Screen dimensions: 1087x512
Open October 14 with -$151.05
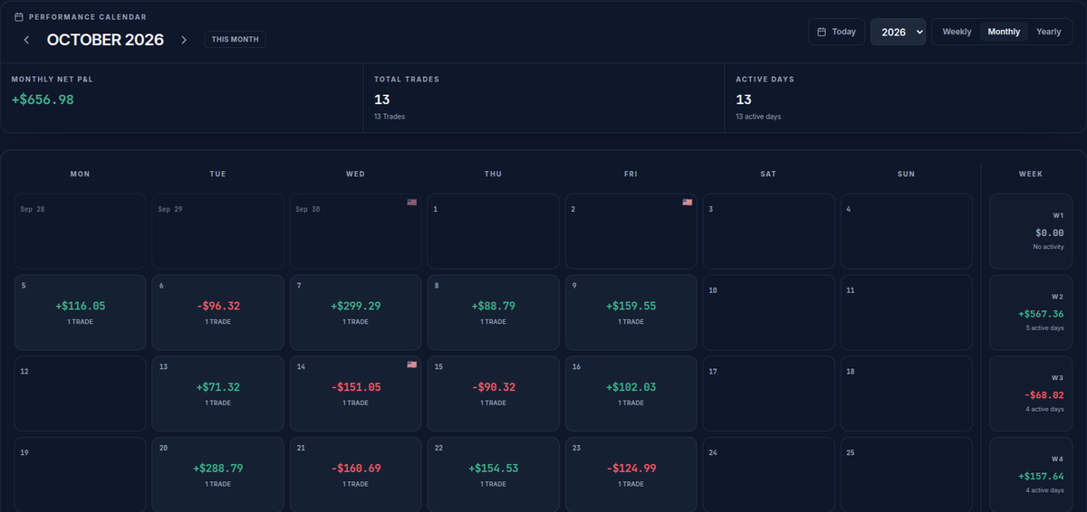[356, 393]
